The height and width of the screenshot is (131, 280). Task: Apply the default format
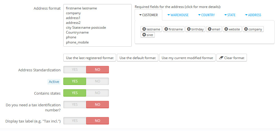(137, 58)
